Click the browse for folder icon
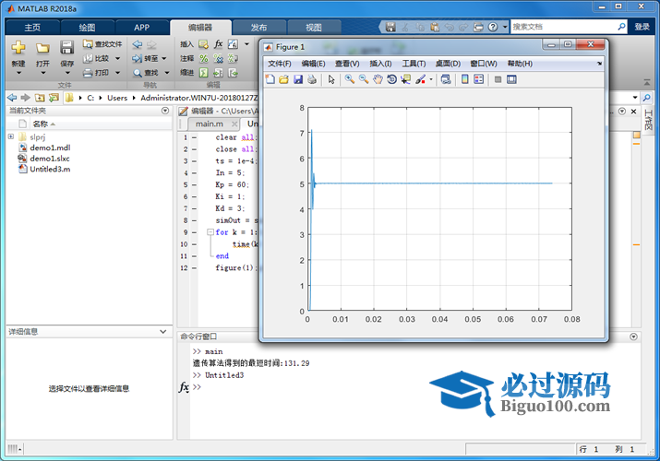The image size is (660, 461). (x=54, y=98)
